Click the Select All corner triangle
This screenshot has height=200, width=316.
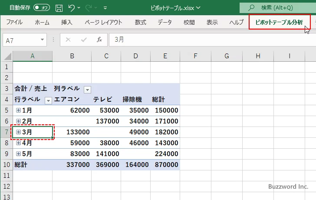7,56
